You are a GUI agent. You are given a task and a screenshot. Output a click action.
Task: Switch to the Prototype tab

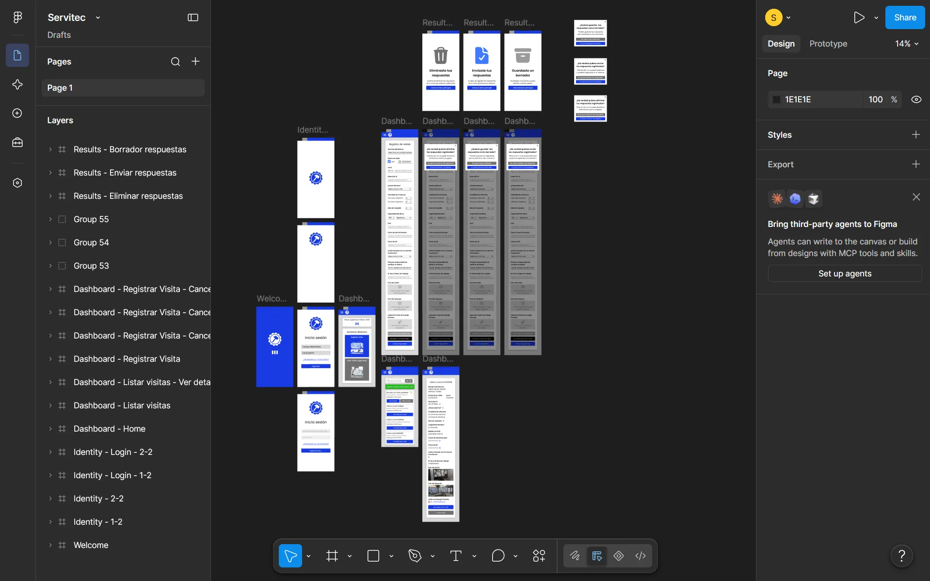(x=828, y=44)
